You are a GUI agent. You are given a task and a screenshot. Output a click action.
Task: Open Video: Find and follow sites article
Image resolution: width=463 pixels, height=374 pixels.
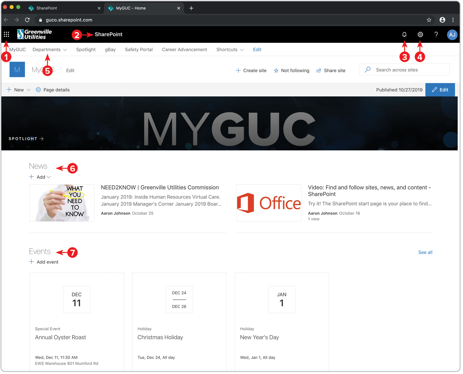[369, 191]
